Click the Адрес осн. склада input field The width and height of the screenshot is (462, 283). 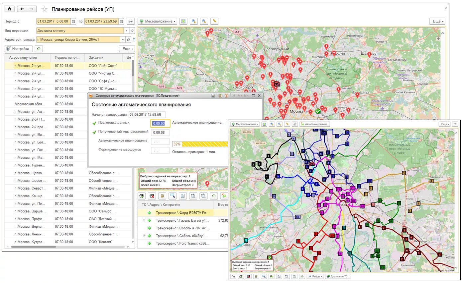(x=78, y=39)
